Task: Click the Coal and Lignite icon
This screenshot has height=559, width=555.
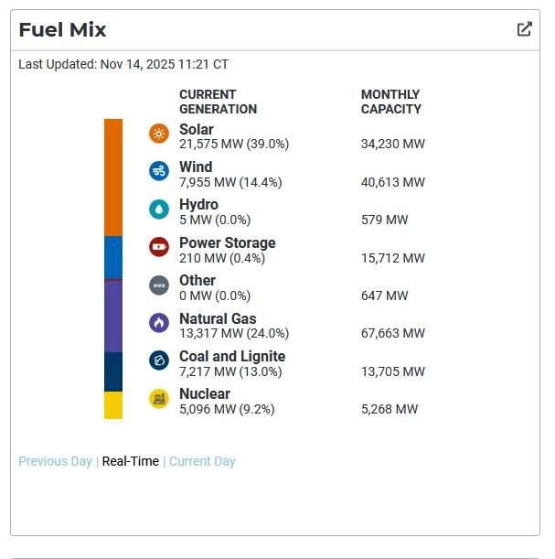Action: point(159,360)
